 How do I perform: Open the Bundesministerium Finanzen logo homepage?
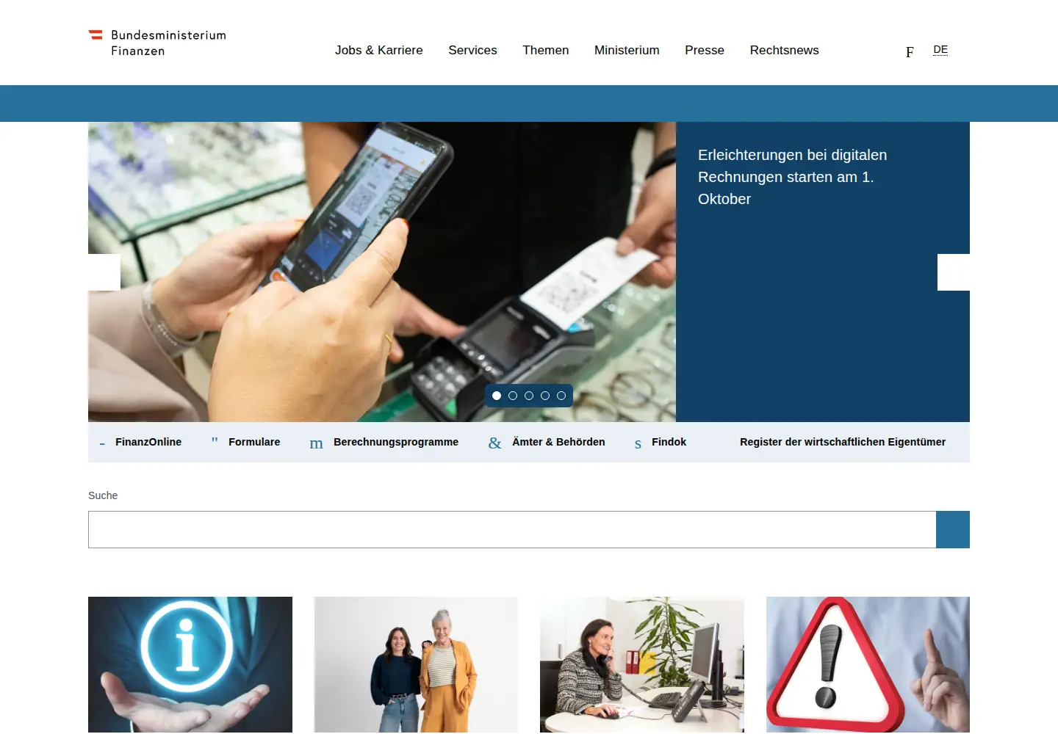157,43
